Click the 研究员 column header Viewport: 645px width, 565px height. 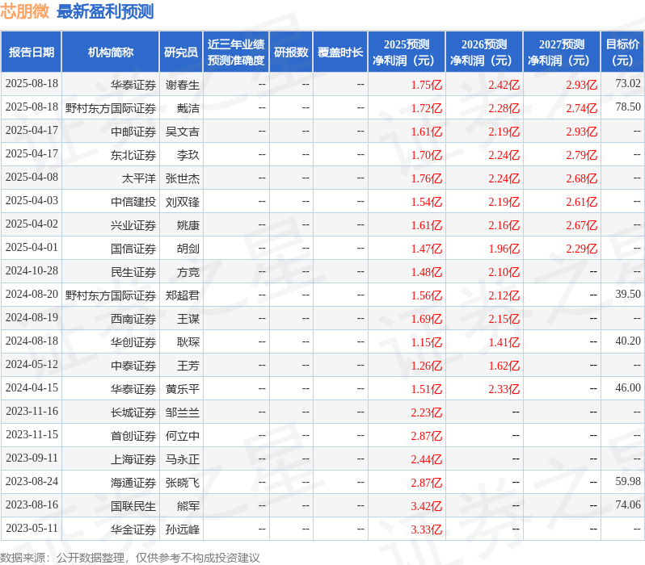pos(181,52)
